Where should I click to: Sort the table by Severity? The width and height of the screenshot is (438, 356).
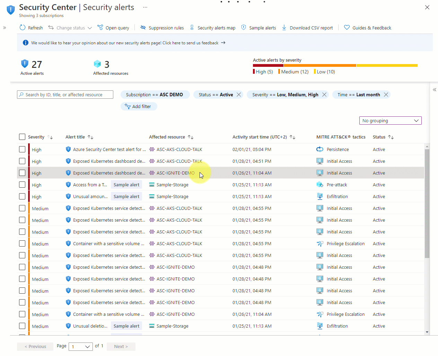point(51,137)
